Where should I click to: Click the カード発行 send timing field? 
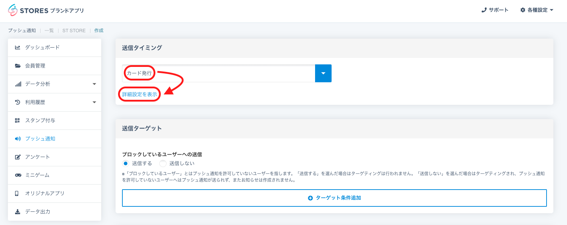pos(218,73)
